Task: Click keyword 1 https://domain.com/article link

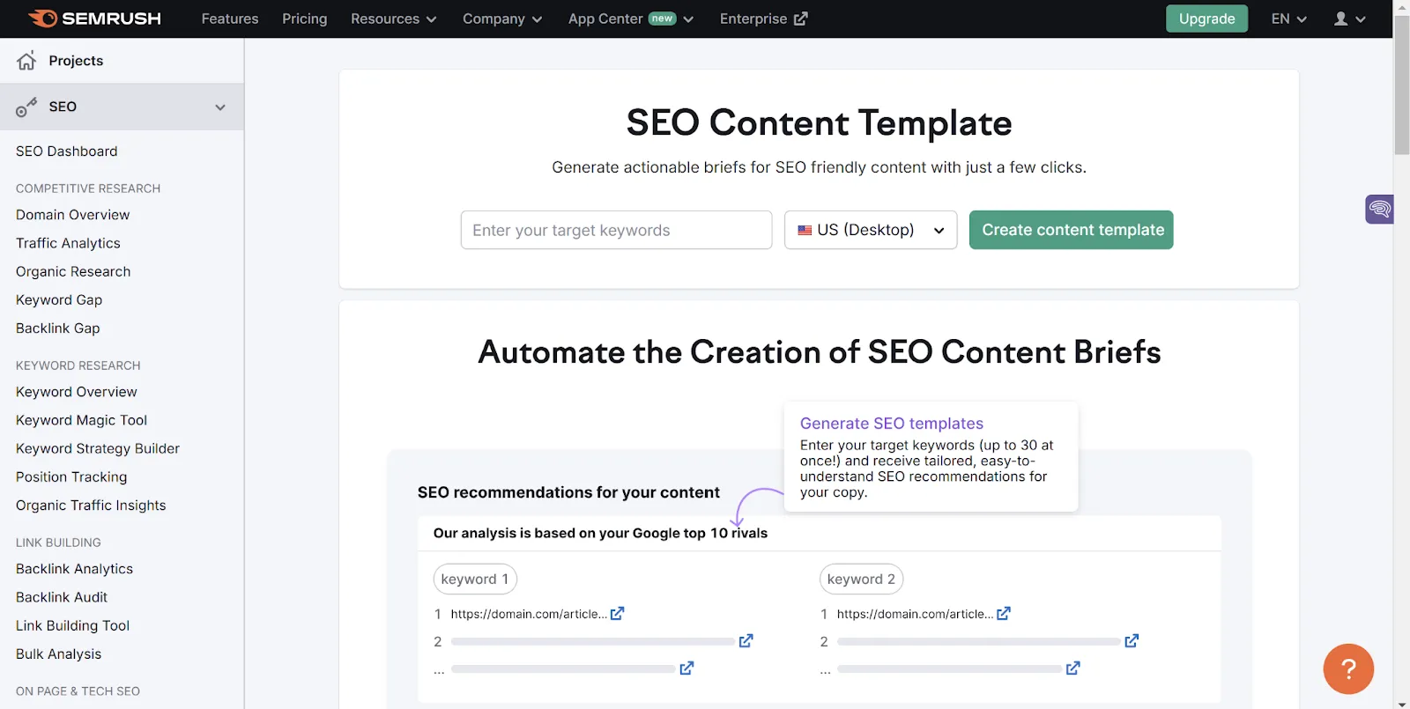Action: tap(529, 614)
